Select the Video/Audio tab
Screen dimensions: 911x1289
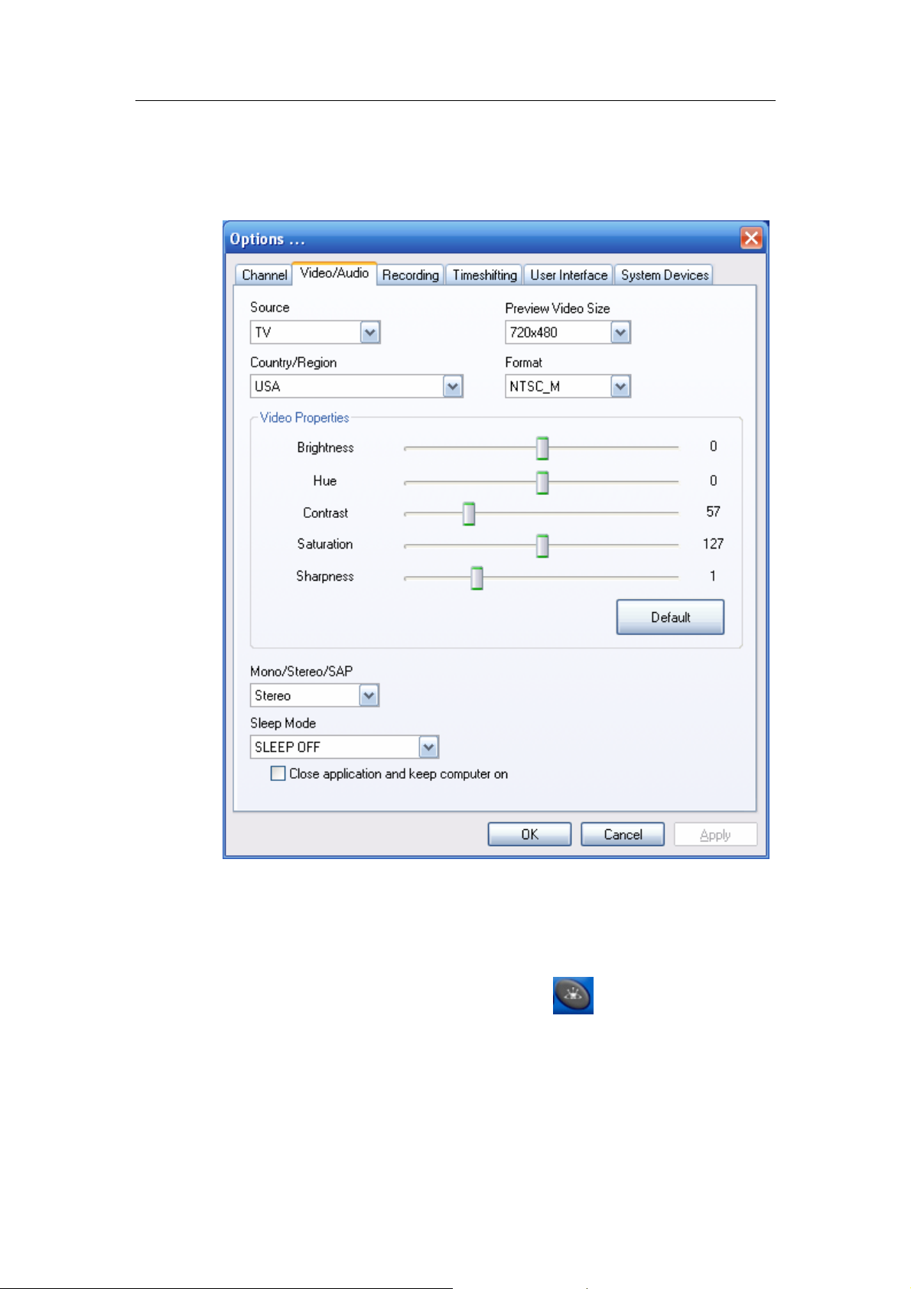pyautogui.click(x=334, y=273)
